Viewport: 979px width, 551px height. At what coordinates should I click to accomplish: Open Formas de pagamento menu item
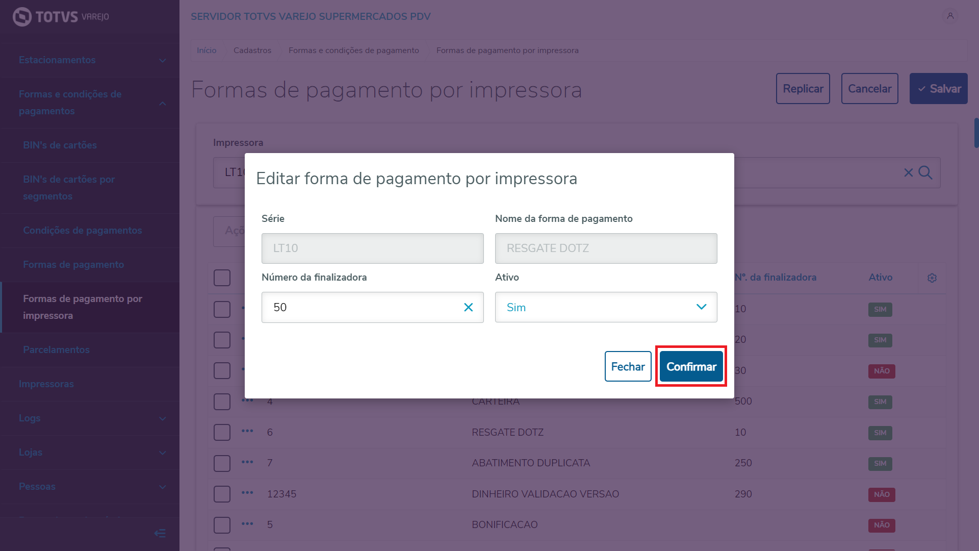[73, 265]
